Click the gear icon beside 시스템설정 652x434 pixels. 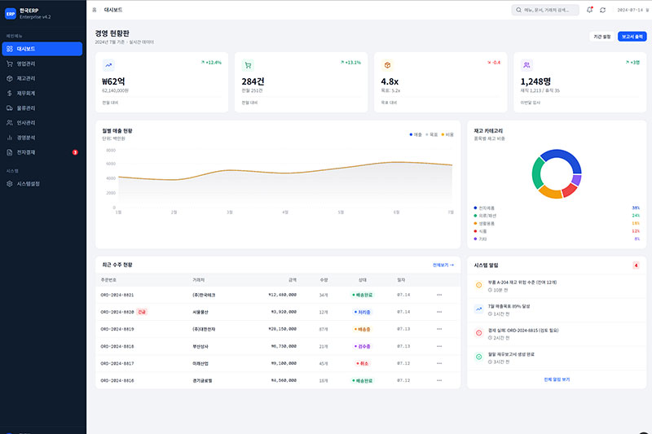tap(10, 183)
